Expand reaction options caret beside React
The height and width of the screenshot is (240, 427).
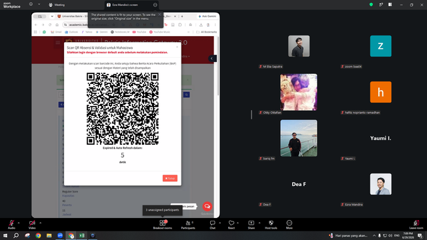pyautogui.click(x=238, y=223)
